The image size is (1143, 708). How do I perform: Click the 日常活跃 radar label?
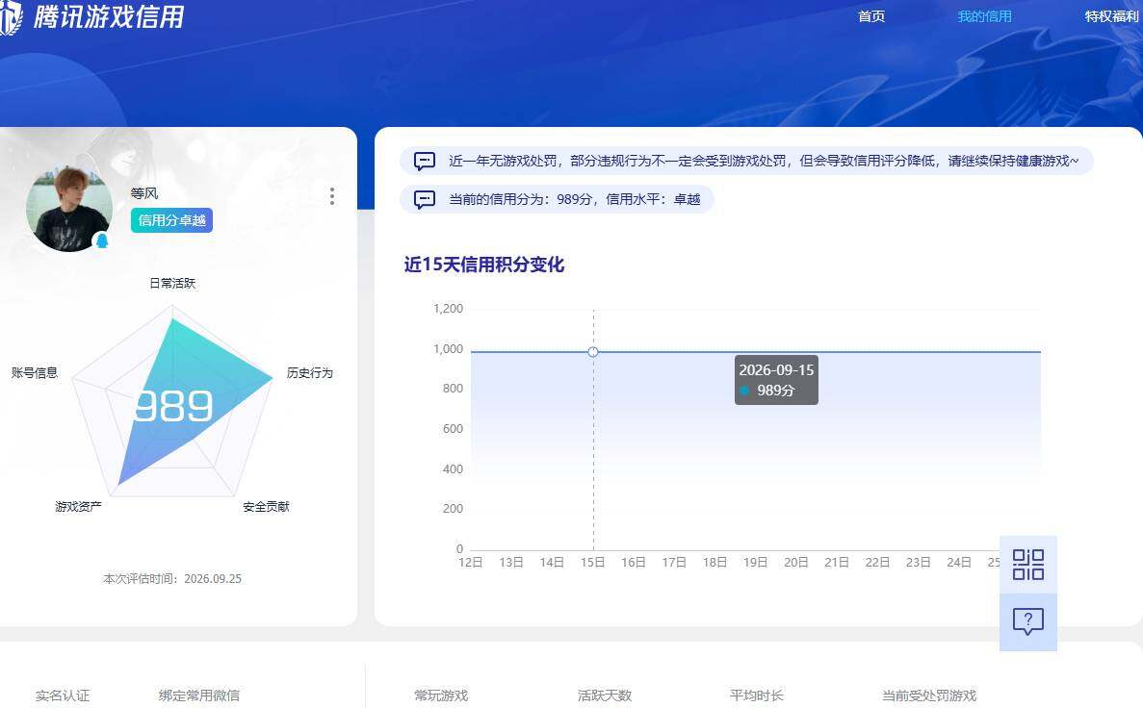(172, 284)
